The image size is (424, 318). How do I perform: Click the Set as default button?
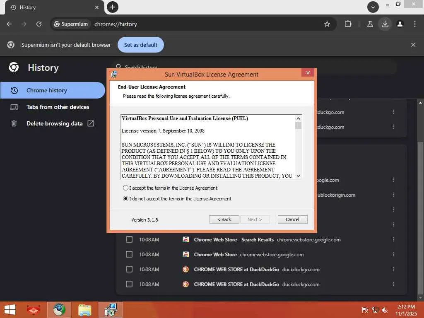tap(141, 45)
